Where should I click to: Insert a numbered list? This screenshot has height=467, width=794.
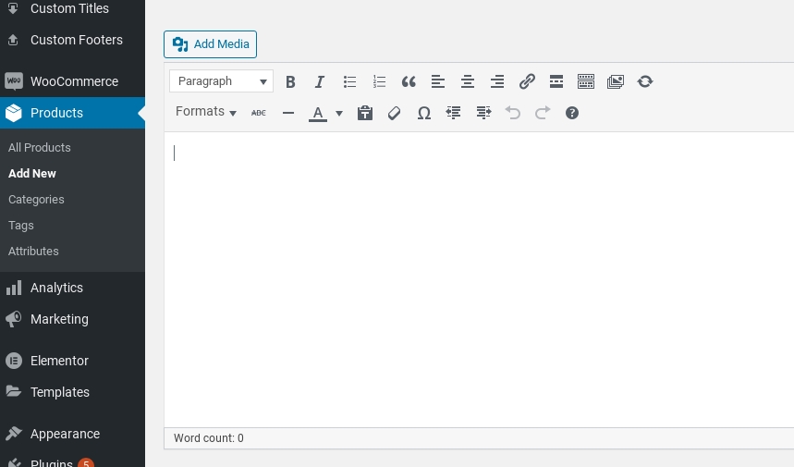[x=379, y=81]
